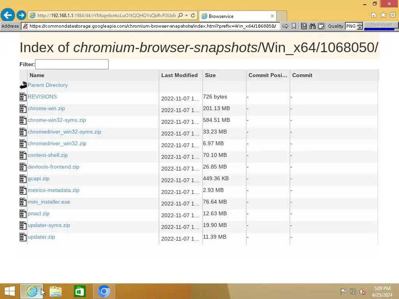Select the Browservice tab
399x299 pixels.
click(237, 16)
